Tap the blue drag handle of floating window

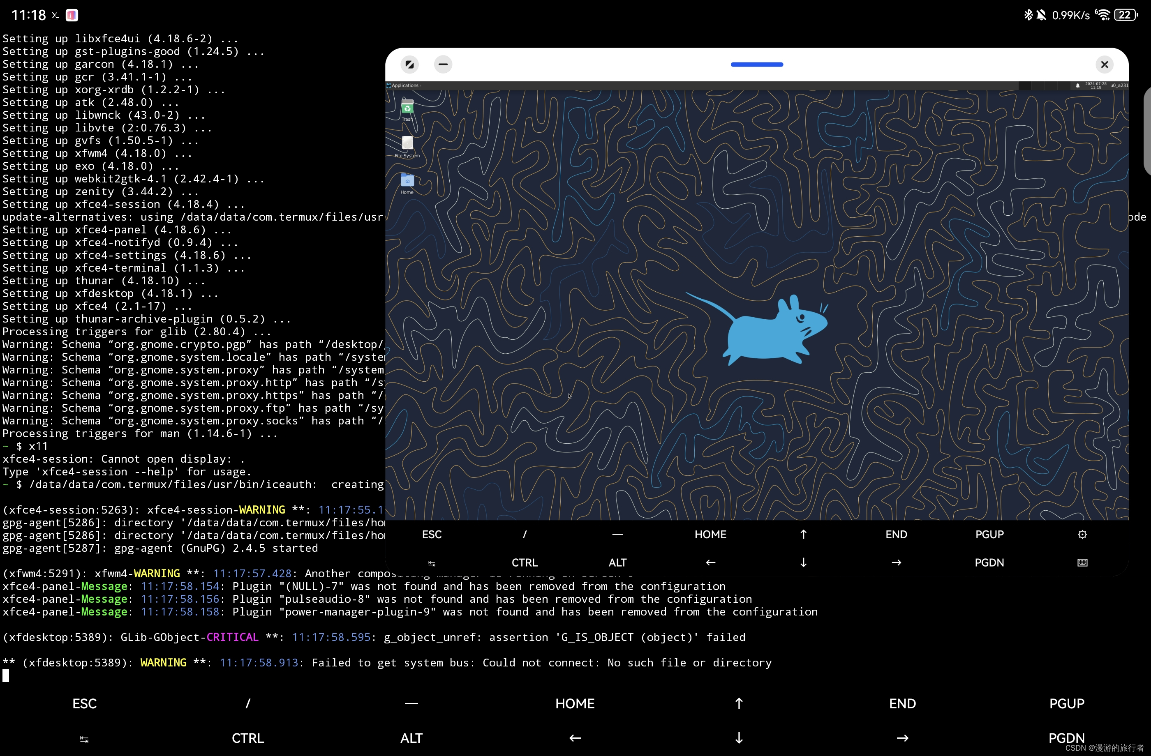pos(757,64)
